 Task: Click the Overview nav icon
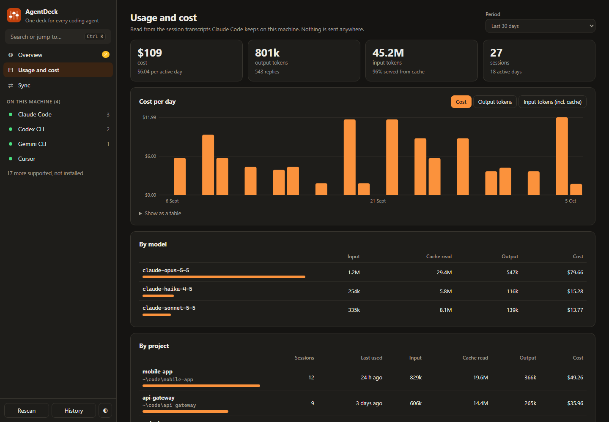[x=11, y=55]
